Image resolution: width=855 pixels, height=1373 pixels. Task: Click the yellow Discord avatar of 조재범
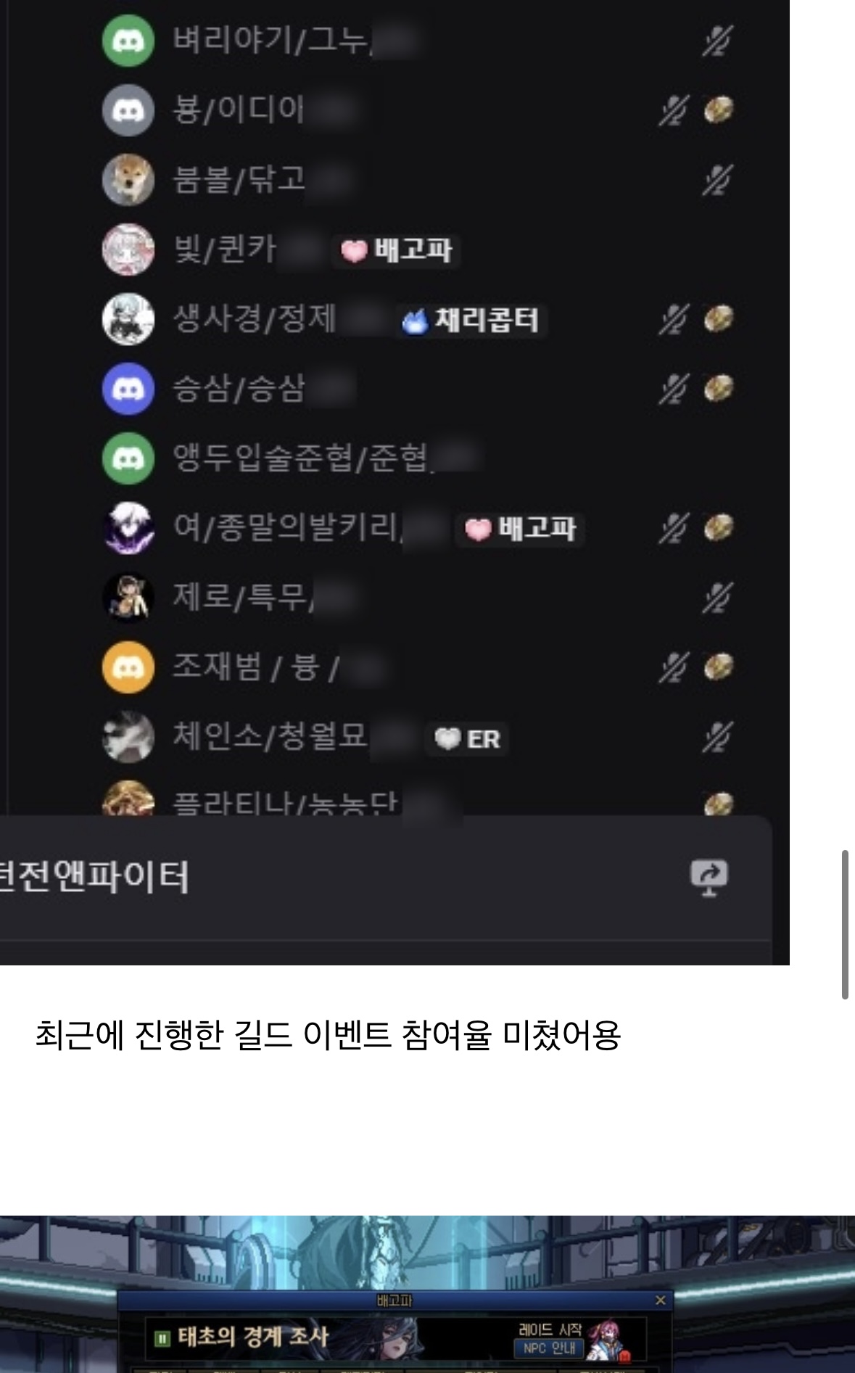[128, 667]
